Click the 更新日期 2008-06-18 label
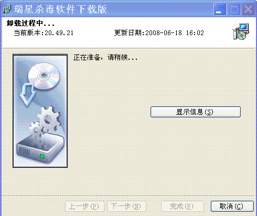Viewport: 257px width, 216px height. 159,33
